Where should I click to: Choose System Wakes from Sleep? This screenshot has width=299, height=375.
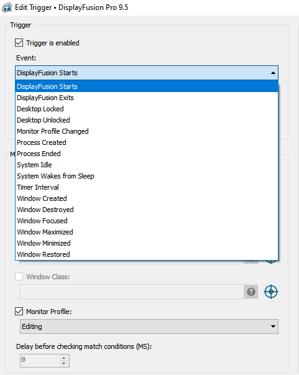tap(147, 176)
